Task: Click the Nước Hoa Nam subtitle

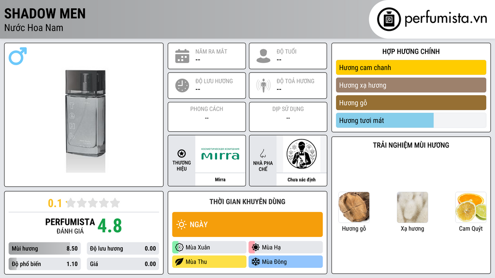Action: 34,28
